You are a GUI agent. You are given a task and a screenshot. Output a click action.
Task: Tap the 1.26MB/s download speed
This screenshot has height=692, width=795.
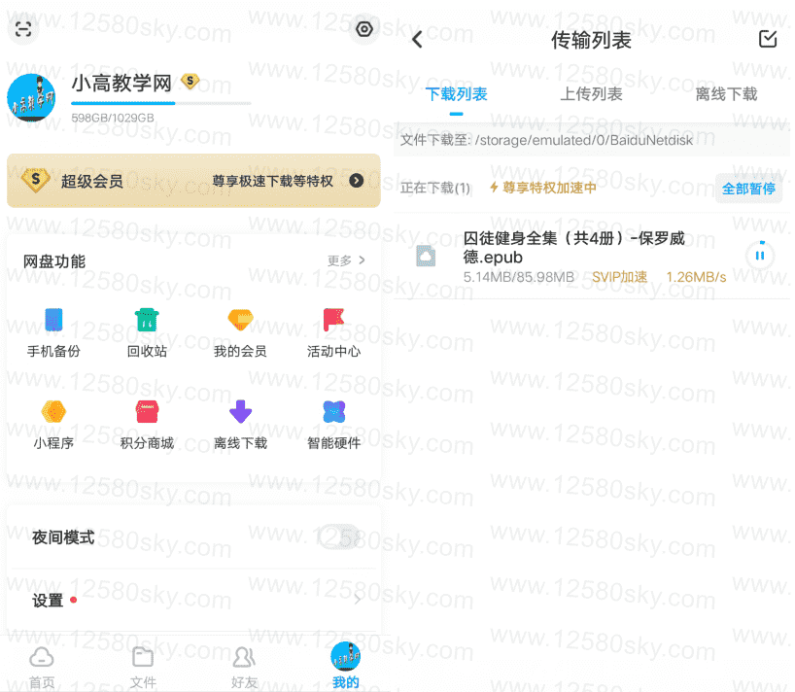click(696, 277)
